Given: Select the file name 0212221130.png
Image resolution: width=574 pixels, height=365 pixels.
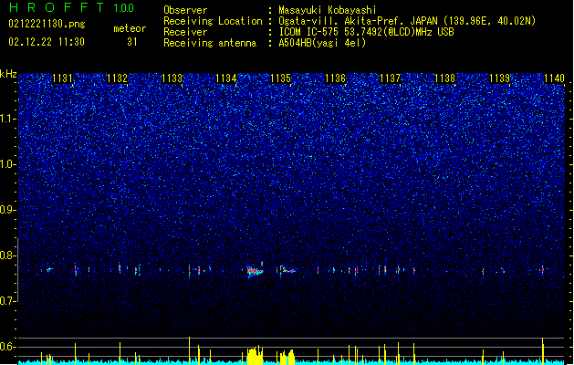Looking at the screenshot, I should coord(47,24).
